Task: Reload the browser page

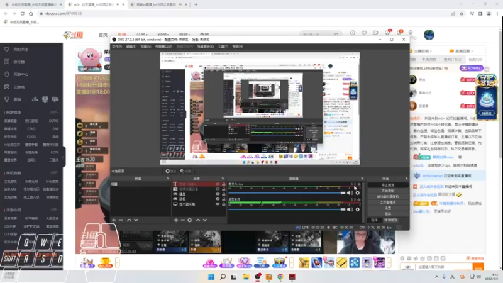Action: click(x=23, y=13)
